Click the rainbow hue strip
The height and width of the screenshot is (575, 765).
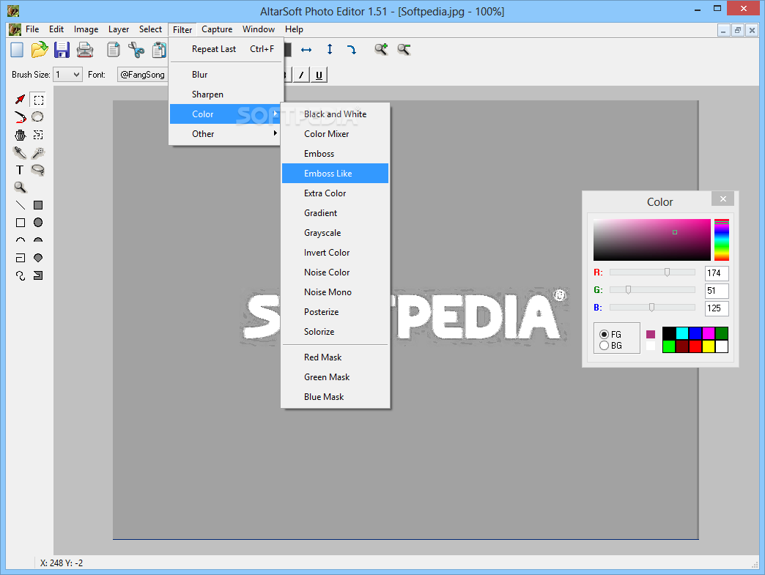(x=722, y=240)
